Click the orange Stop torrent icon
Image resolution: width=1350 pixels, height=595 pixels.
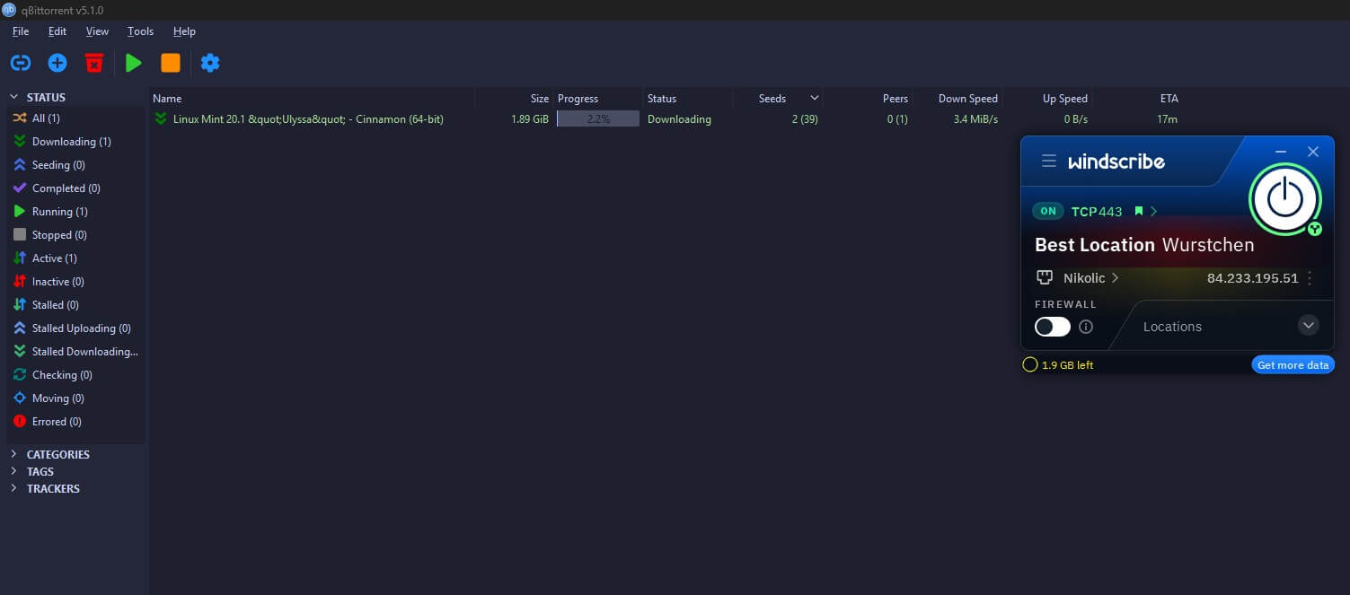171,63
